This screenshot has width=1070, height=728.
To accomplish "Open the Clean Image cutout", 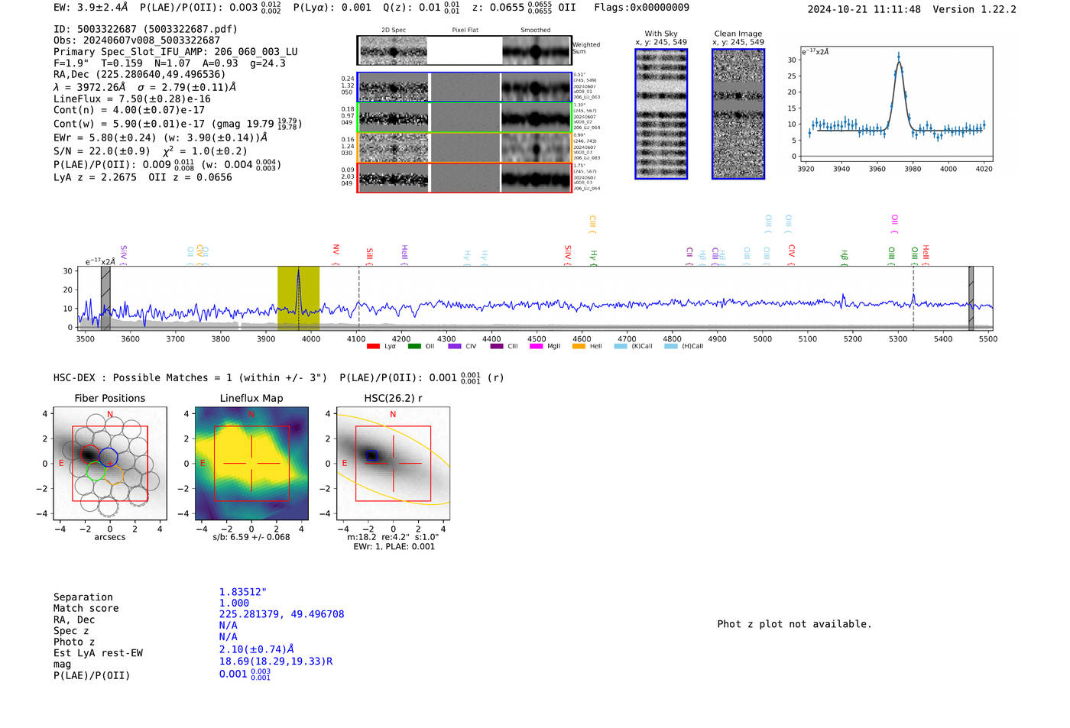I will [x=738, y=114].
